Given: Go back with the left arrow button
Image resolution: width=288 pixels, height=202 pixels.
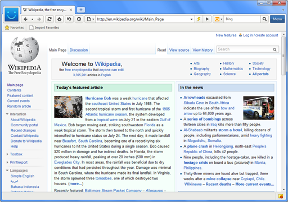Looking at the screenshot, I should coord(26,19).
